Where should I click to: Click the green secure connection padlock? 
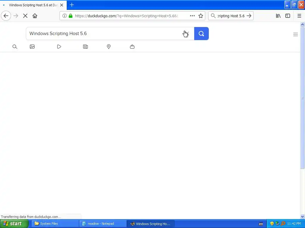tap(71, 16)
